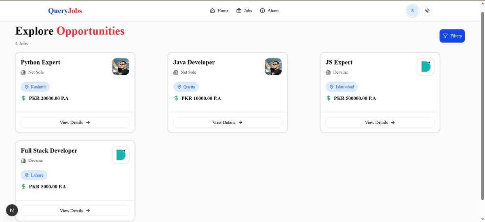
Task: Click the JS Expert job title
Action: 339,62
